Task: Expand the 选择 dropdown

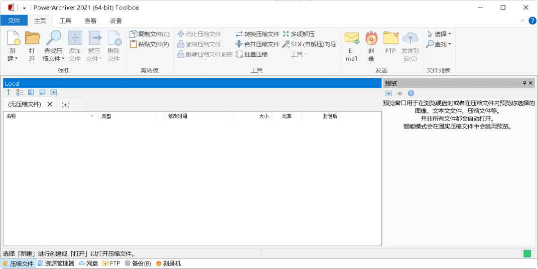Action: click(x=439, y=34)
